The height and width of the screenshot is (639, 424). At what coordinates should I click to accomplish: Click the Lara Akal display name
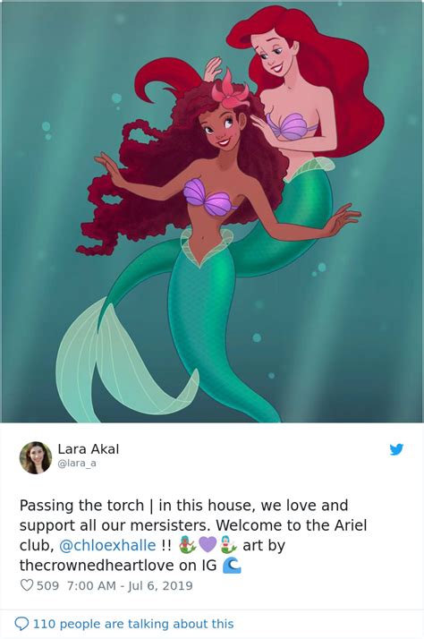point(89,449)
